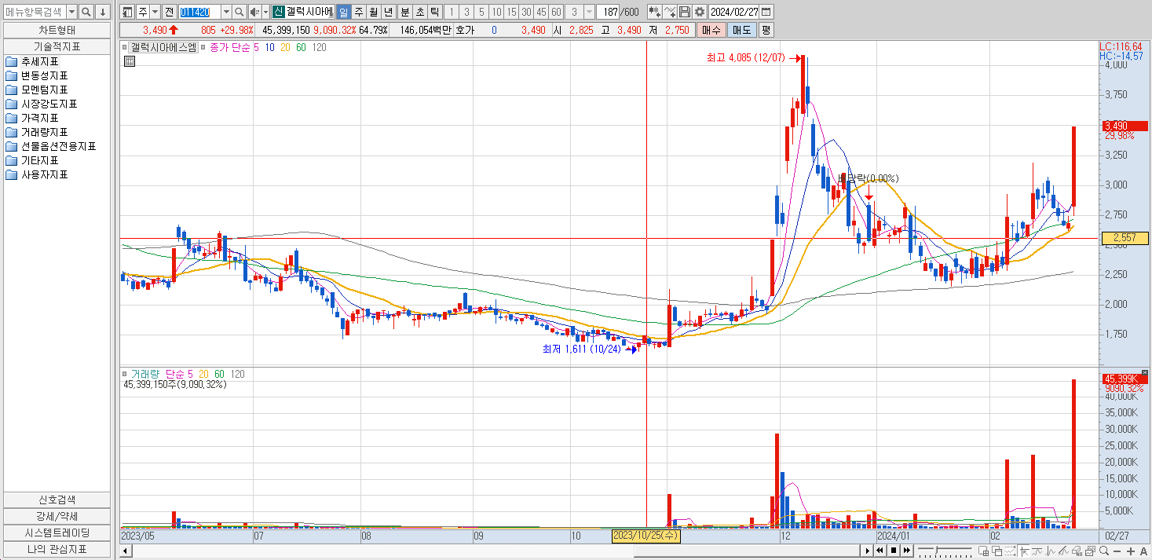Viewport: 1152px width, 560px height.
Task: Open the interval value dropdown next to 3
Action: (x=589, y=12)
